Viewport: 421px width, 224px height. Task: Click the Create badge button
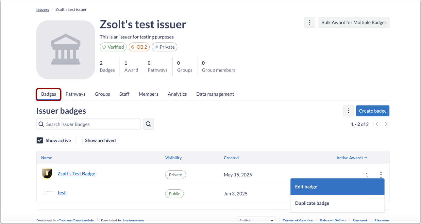click(x=373, y=111)
